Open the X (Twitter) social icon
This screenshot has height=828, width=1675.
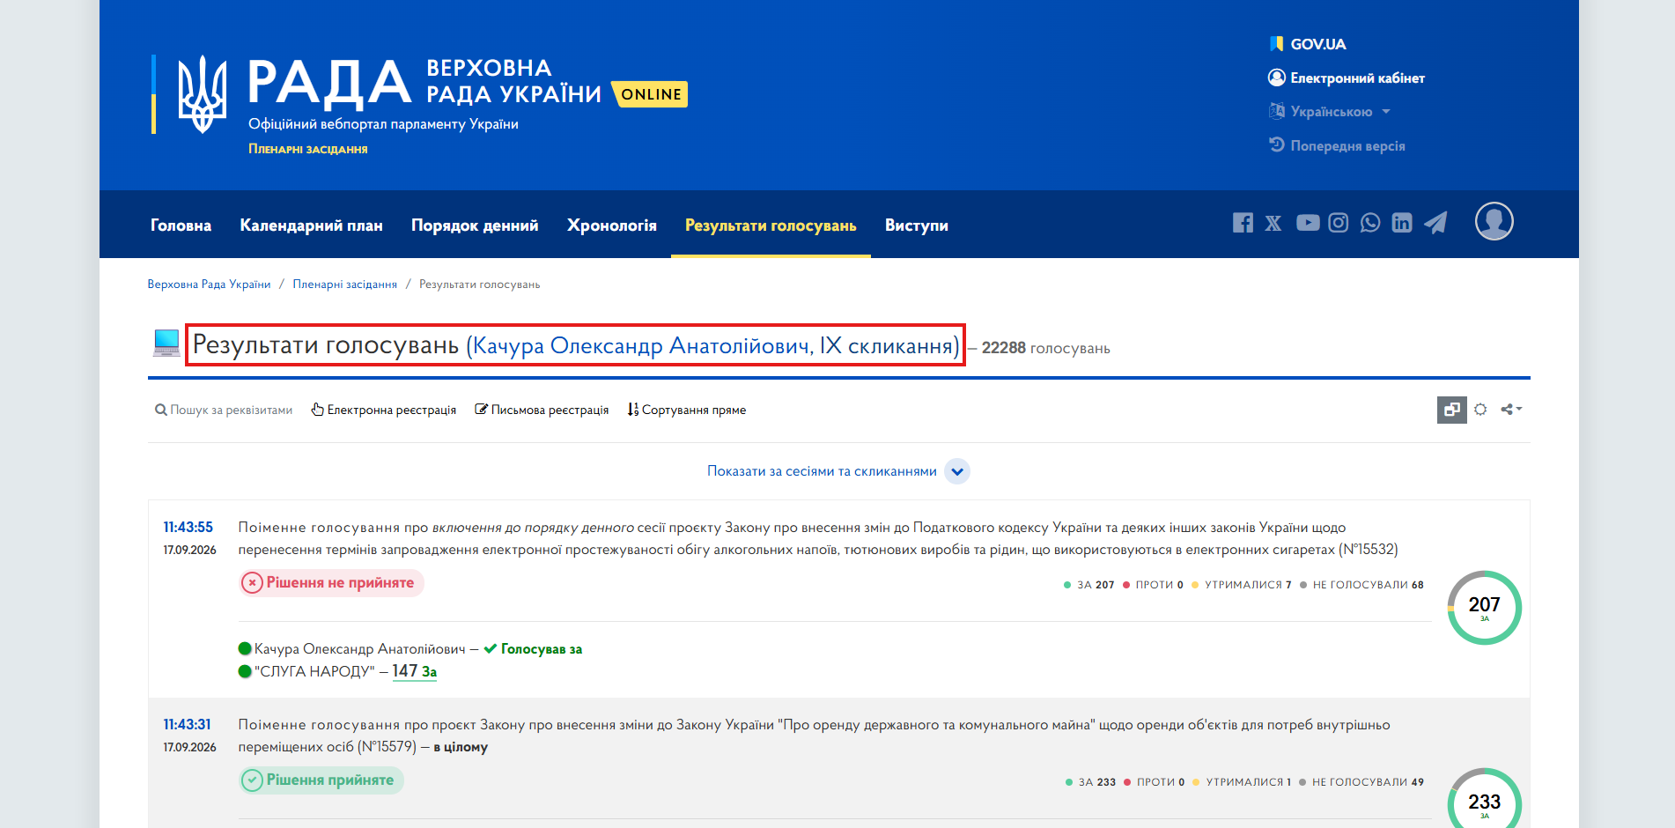tap(1273, 223)
